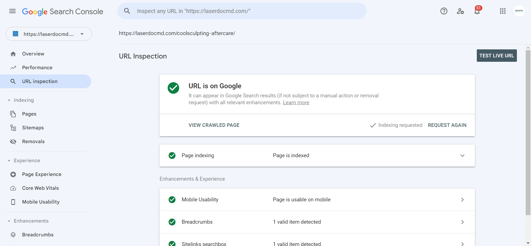Screen dimensions: 531x246
Task: Select Performance in sidebar
Action: pyautogui.click(x=37, y=68)
